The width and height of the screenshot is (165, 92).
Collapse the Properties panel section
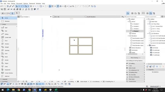coord(147,70)
